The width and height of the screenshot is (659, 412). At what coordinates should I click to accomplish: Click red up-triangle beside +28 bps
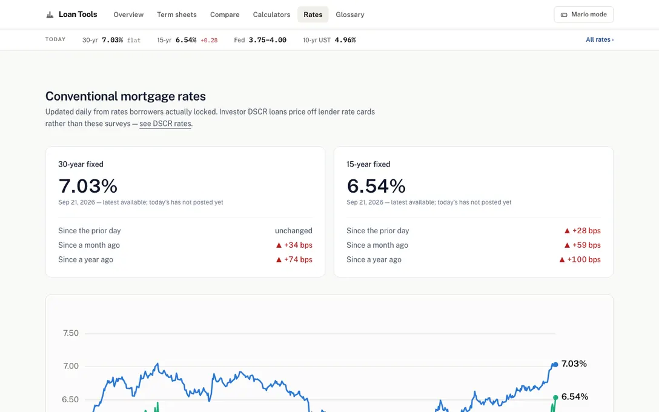(567, 231)
